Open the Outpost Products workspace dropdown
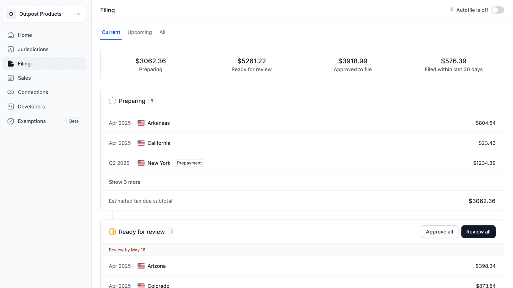 [44, 14]
